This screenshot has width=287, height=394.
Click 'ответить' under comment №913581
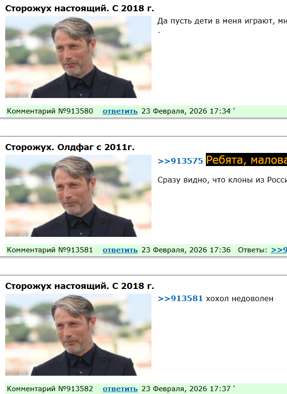click(120, 250)
